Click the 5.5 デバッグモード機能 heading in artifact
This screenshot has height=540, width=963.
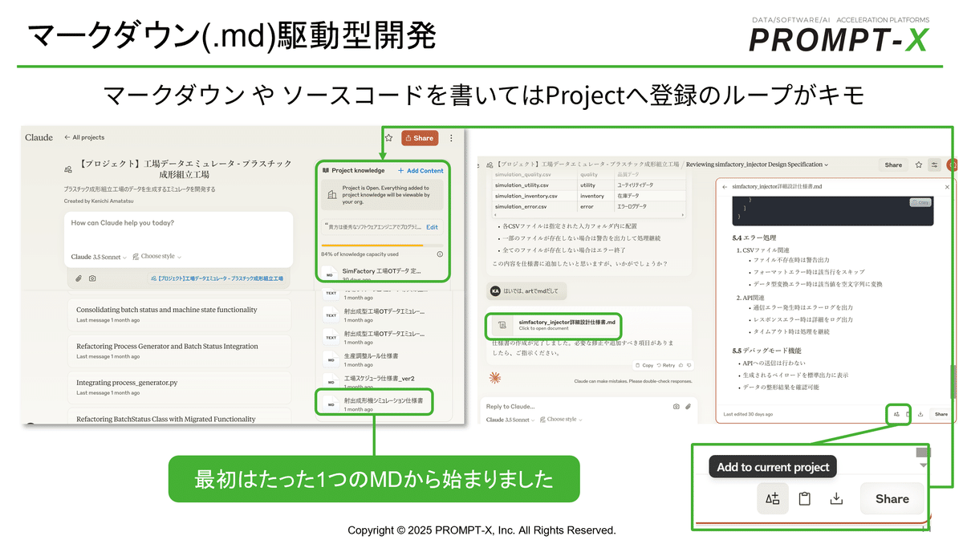pyautogui.click(x=766, y=351)
